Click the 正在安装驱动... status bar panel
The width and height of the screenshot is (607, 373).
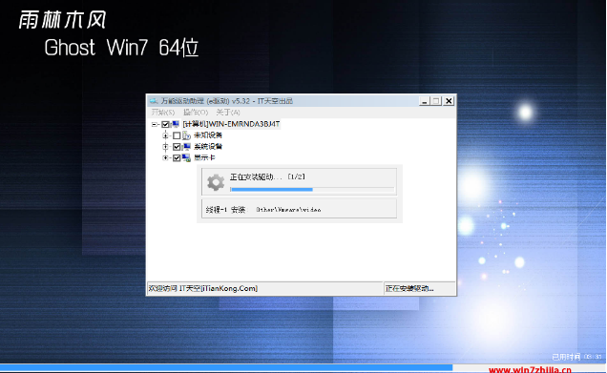click(419, 288)
